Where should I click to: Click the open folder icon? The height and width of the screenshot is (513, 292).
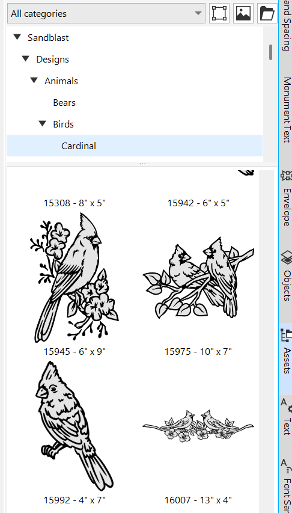267,13
